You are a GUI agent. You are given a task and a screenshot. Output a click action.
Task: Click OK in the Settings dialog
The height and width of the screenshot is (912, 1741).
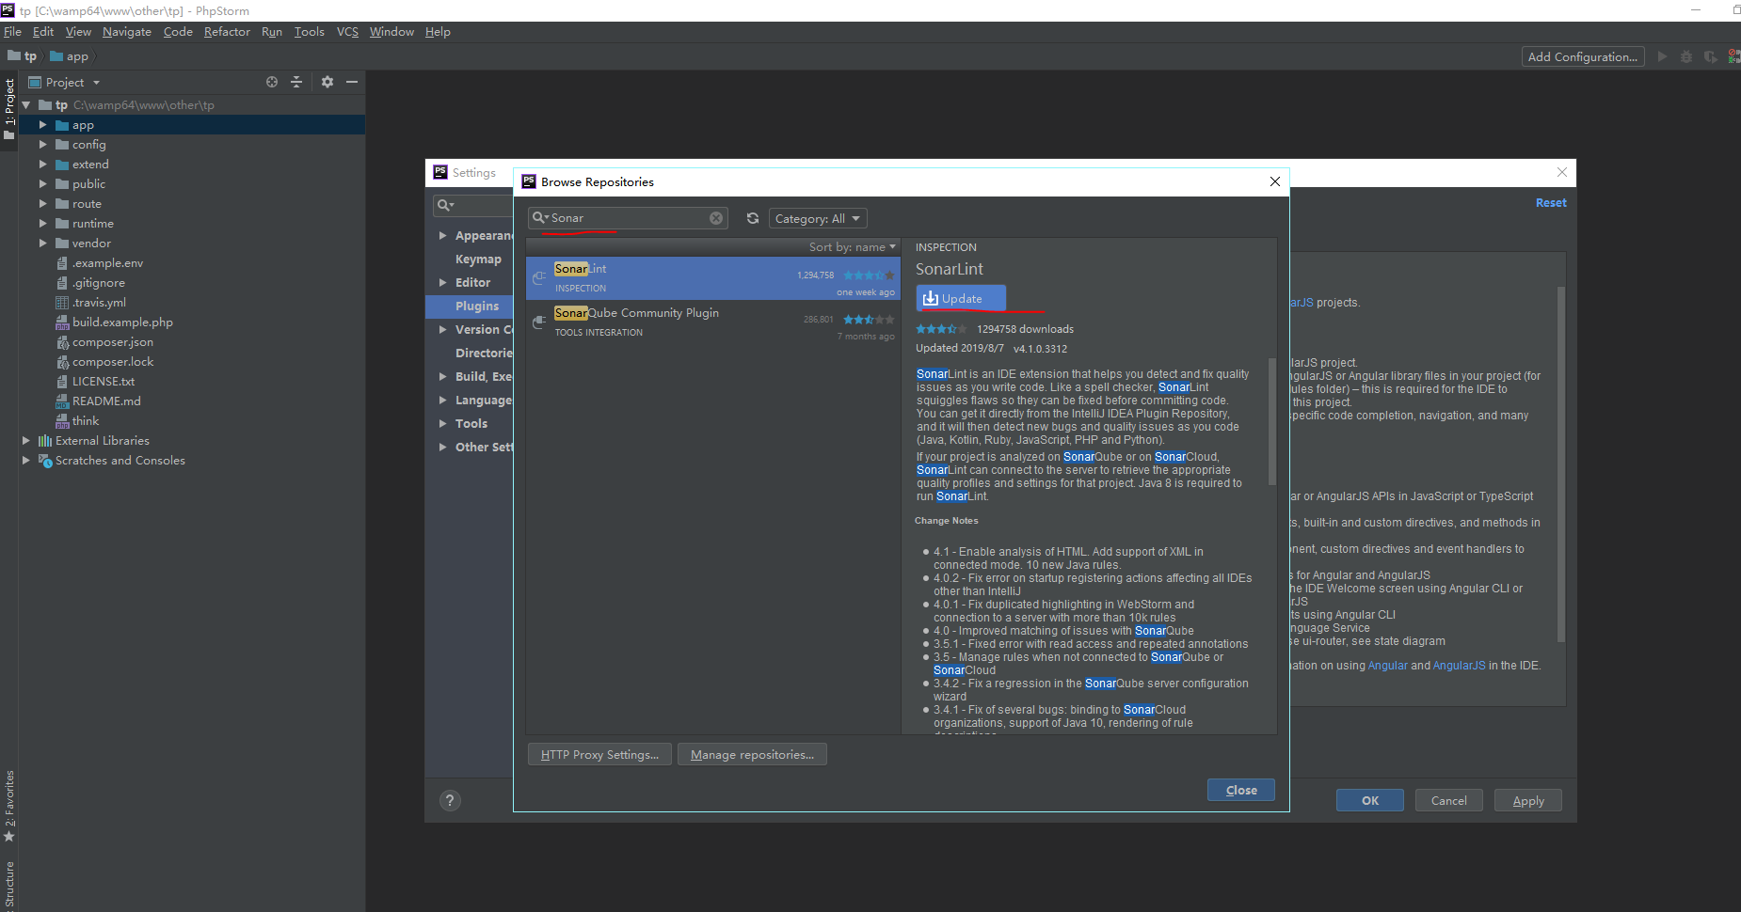(1370, 800)
